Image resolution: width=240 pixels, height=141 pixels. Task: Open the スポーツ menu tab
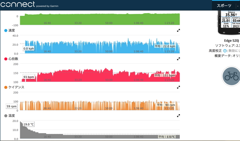(224, 6)
